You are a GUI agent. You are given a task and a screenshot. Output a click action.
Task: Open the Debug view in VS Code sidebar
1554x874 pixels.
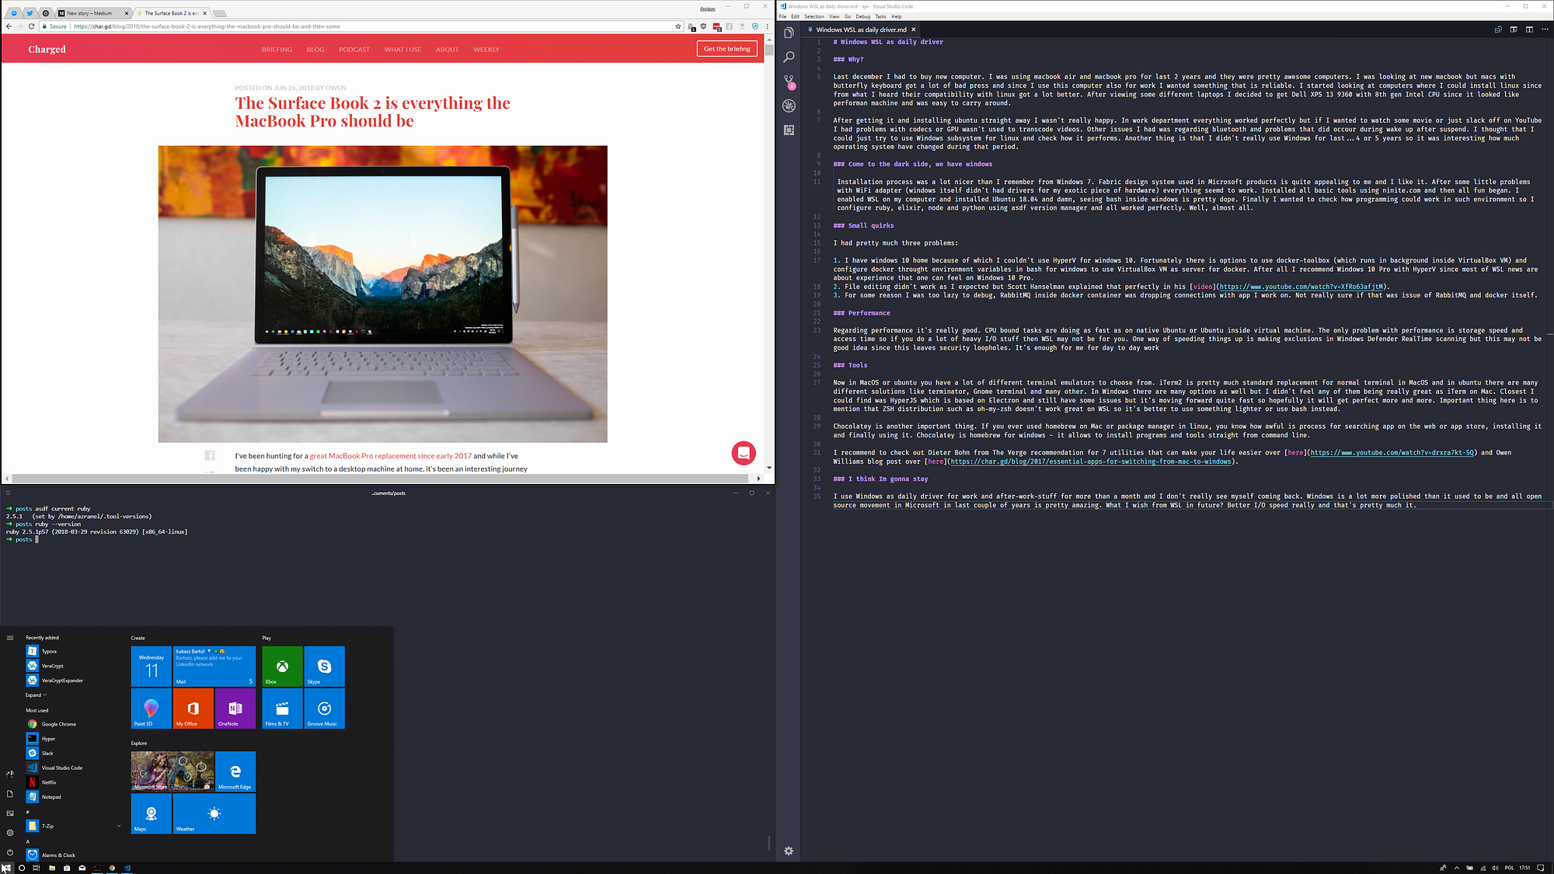click(789, 106)
